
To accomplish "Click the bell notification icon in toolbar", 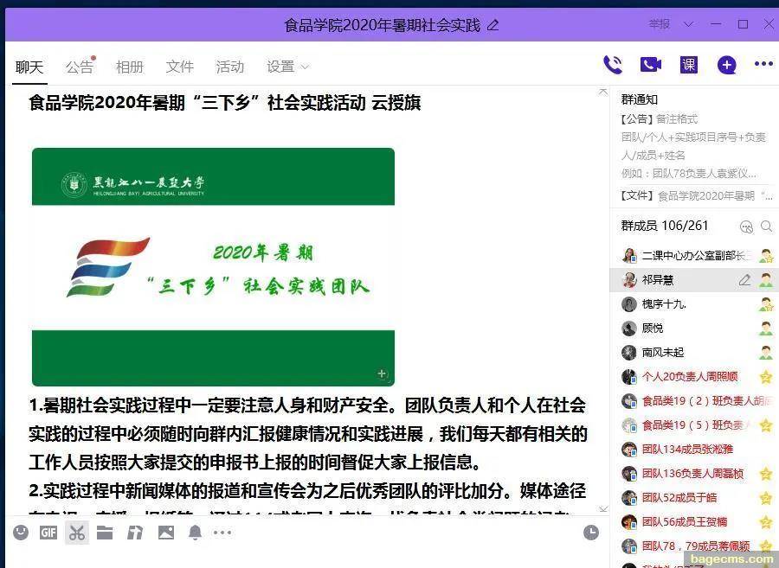I will (195, 533).
